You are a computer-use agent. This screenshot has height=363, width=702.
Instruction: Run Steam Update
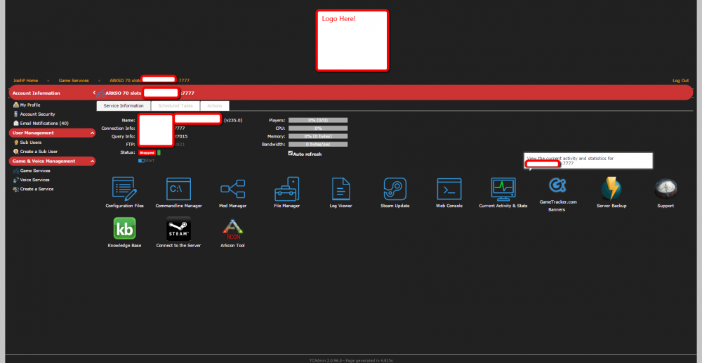[x=395, y=189]
